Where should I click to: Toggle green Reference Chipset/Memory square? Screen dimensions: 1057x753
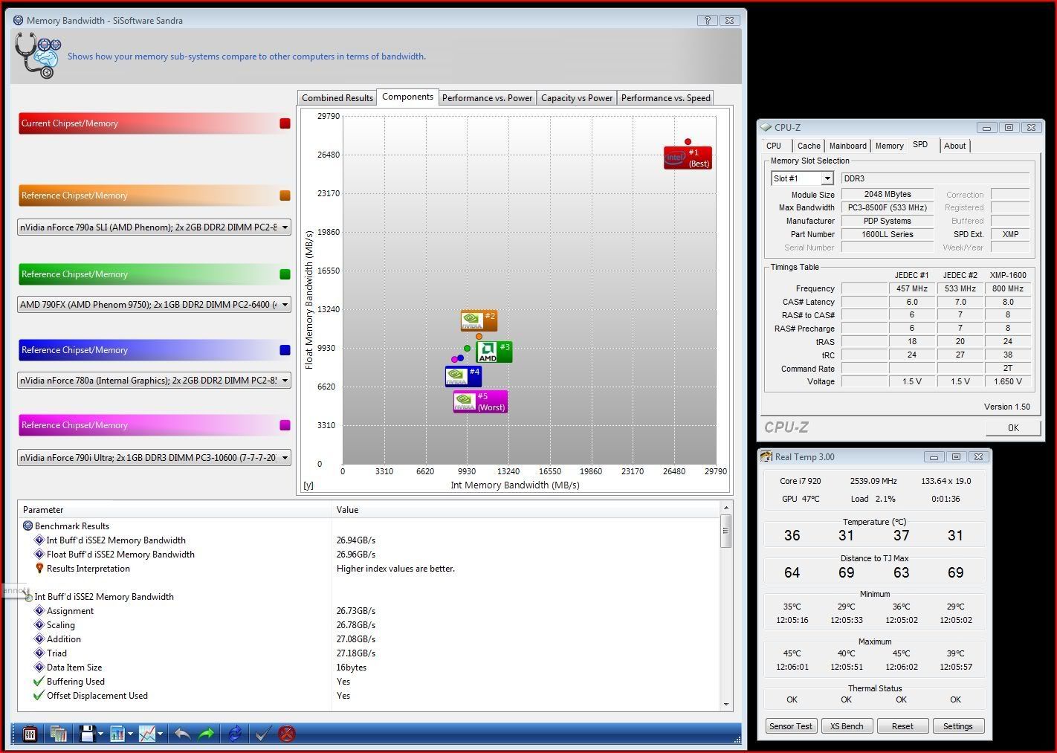click(x=285, y=274)
